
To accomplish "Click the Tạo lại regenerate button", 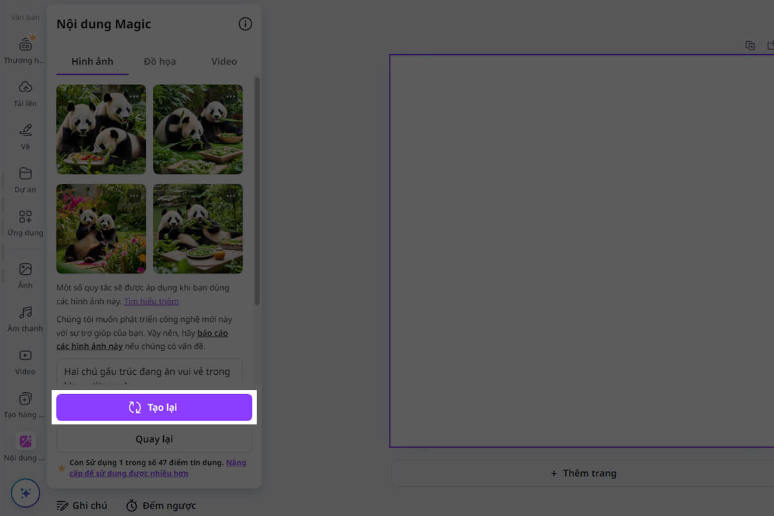I will tap(154, 408).
